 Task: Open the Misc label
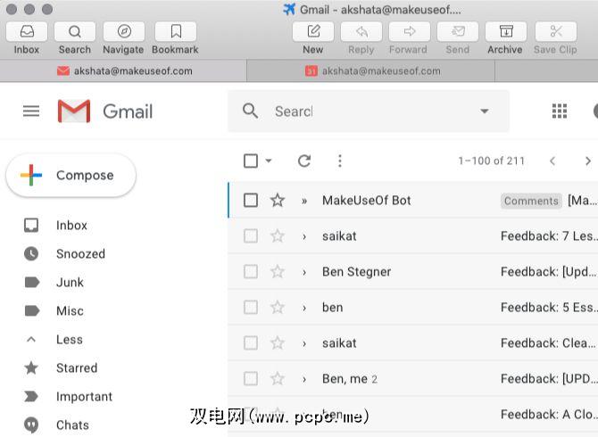pyautogui.click(x=70, y=311)
